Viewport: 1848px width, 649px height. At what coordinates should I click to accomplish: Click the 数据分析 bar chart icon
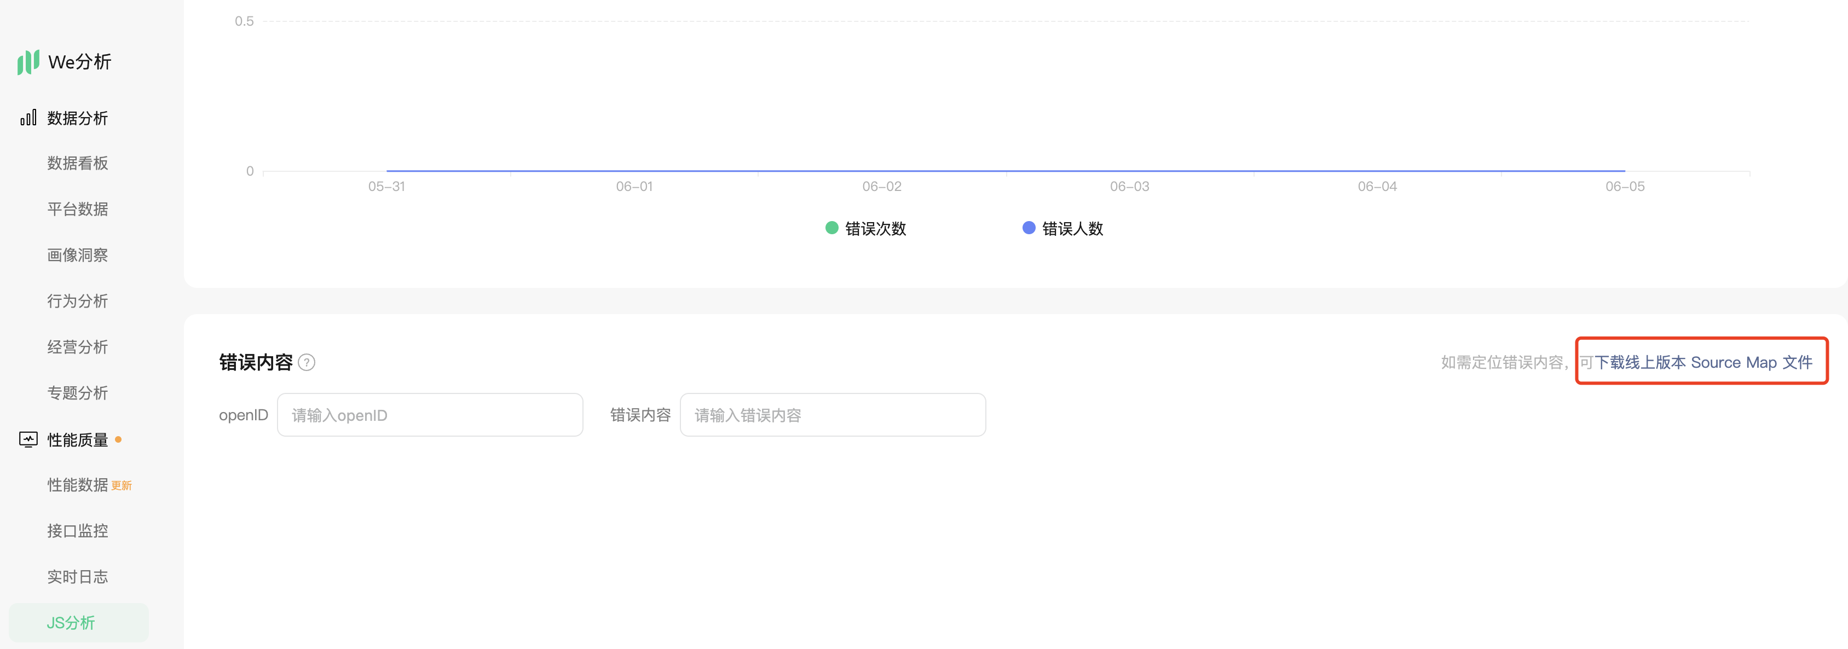pyautogui.click(x=28, y=118)
